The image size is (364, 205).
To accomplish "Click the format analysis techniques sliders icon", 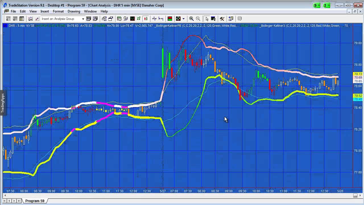I will (x=126, y=19).
